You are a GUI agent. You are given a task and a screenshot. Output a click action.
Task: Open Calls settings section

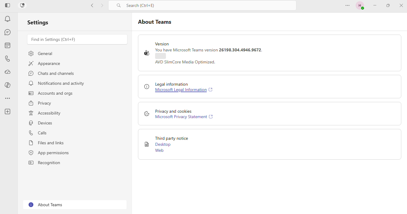pos(75,133)
